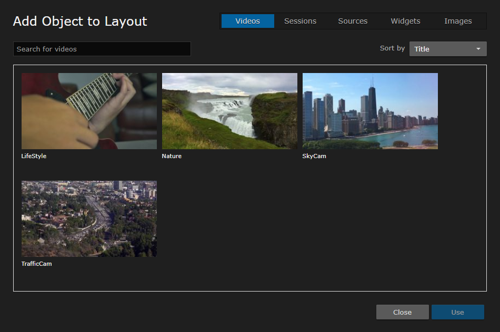Select the TrafficCam video thumbnail
Screen dimensions: 500x332
pyautogui.click(x=88, y=219)
